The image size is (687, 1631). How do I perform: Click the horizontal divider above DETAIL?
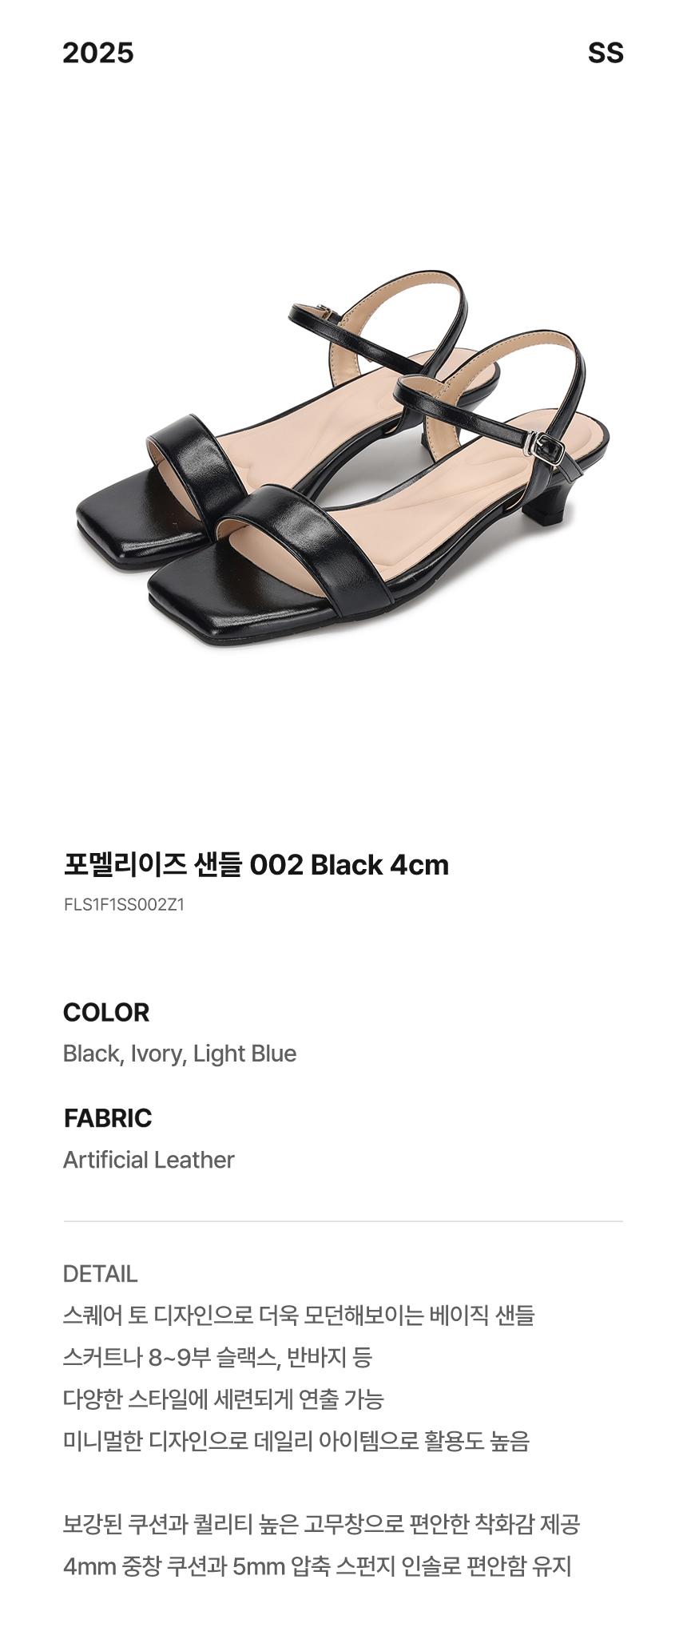click(x=343, y=1221)
